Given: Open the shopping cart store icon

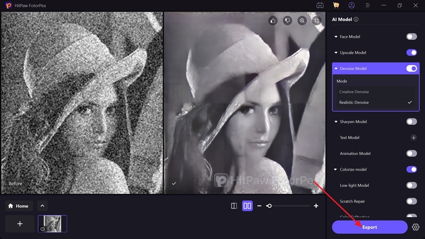Looking at the screenshot, I should tap(336, 5).
